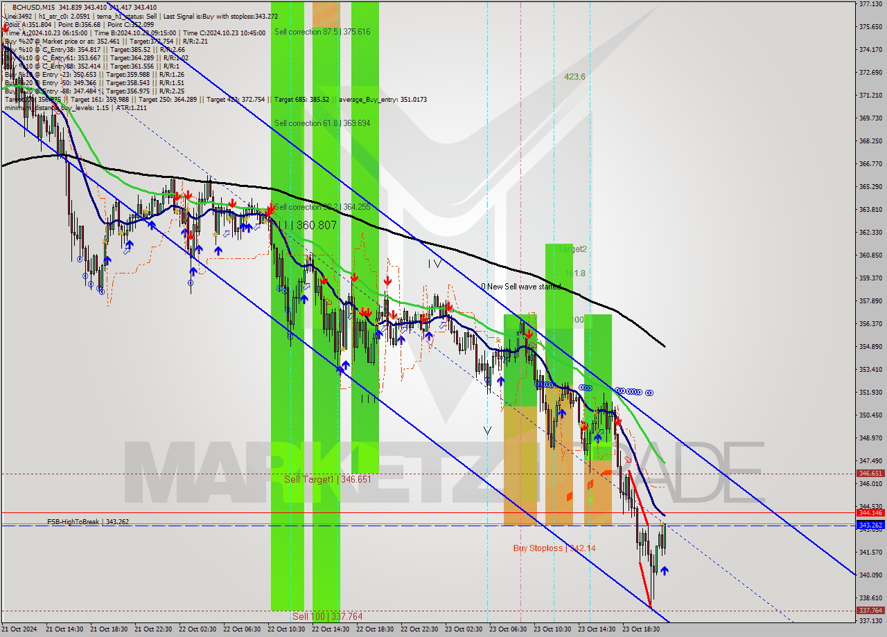Viewport: 887px width, 637px height.
Task: Click the '23 Oct 18:30' time axis label
Action: pos(641,629)
